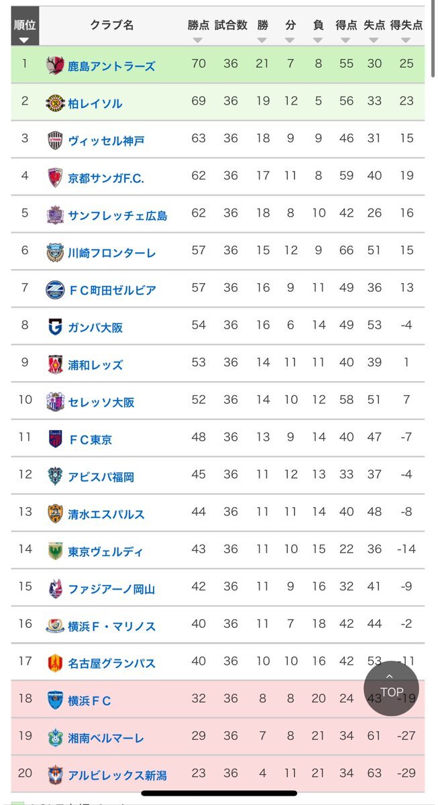438x805 pixels.
Task: Click the Albirex Niigata club crest
Action: 57,773
